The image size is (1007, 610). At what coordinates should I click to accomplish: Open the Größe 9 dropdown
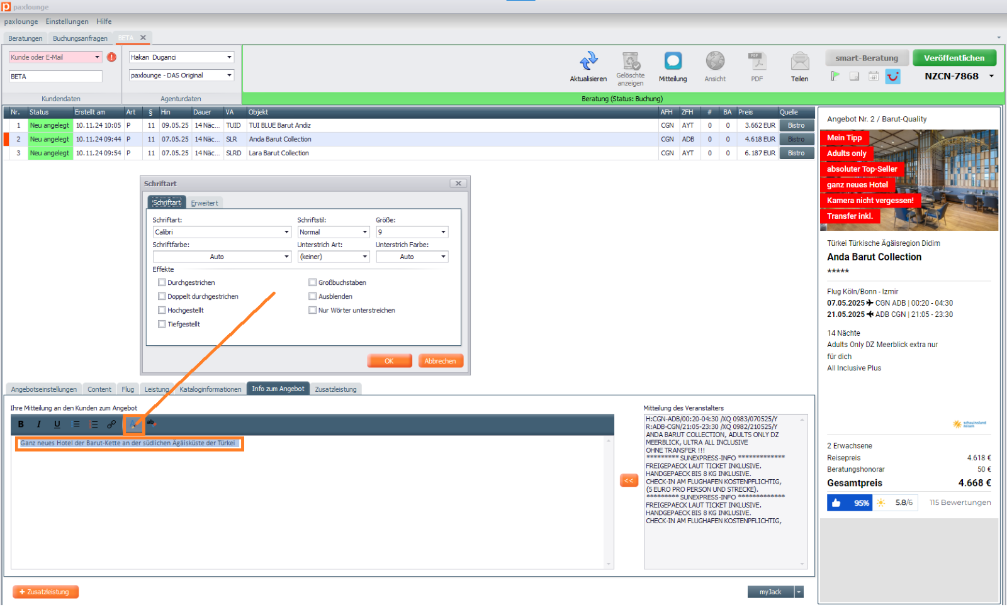(412, 232)
